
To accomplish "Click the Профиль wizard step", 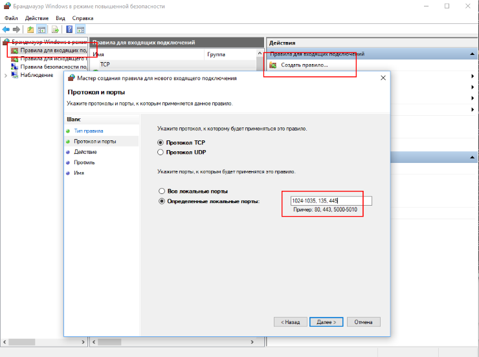I will coord(84,162).
